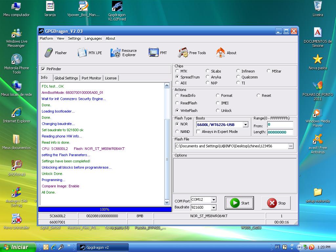This screenshot has height=252, width=336.
Task: Select Auslogics Disk Defrag shortcut
Action: (x=16, y=197)
